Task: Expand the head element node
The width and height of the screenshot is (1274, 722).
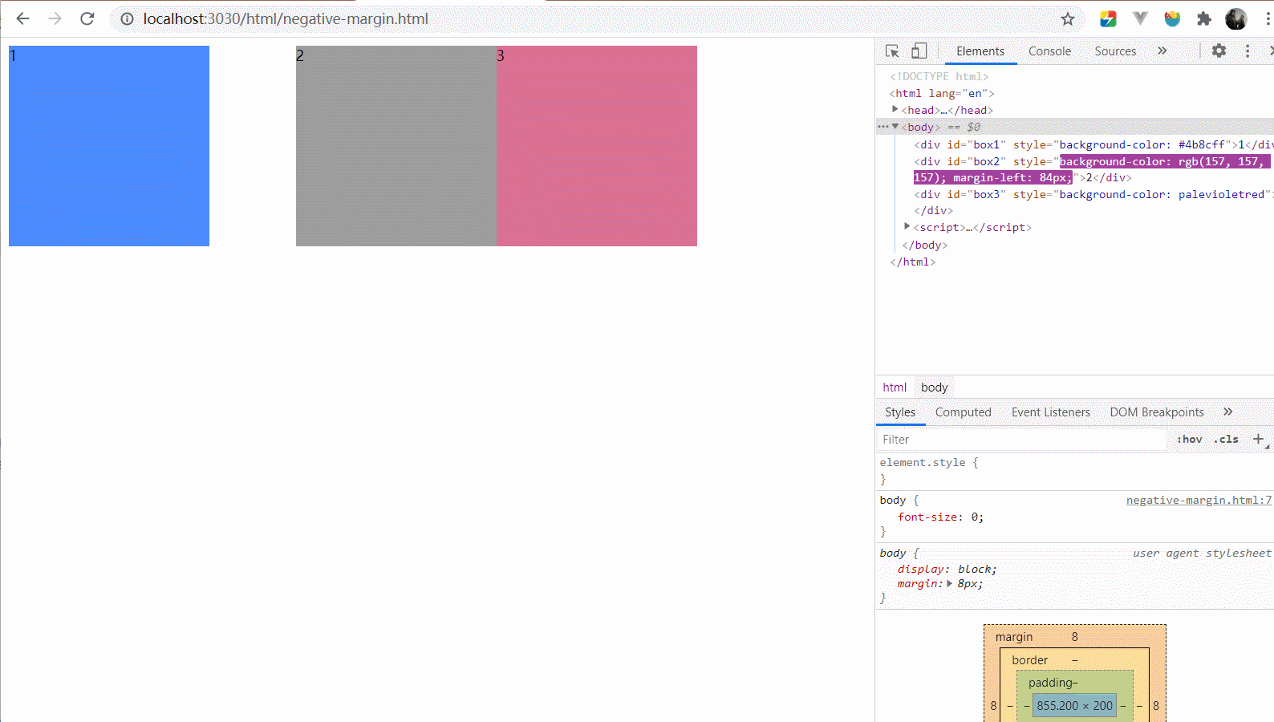Action: coord(895,110)
